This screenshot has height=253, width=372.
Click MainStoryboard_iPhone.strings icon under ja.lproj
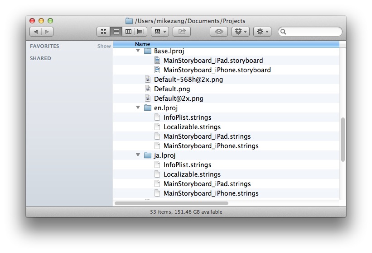(157, 193)
